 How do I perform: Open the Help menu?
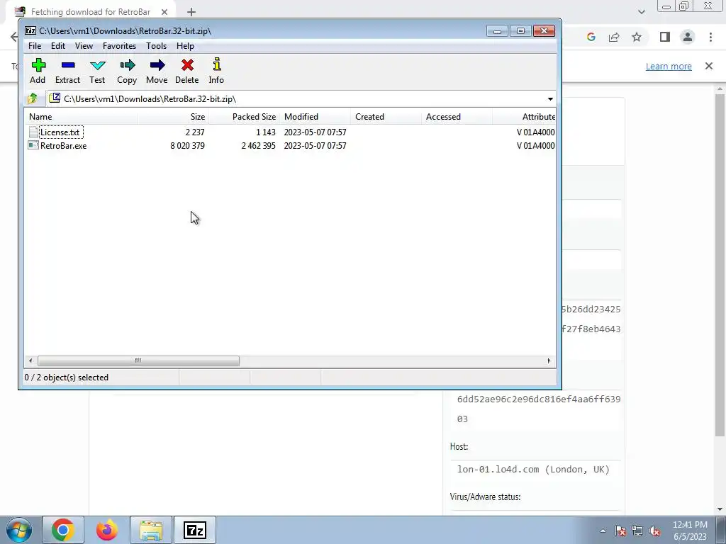[x=185, y=46]
